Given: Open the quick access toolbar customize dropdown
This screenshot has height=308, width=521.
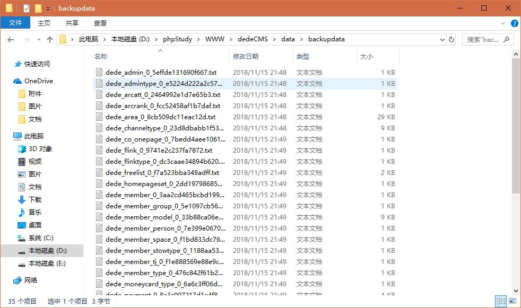Looking at the screenshot, I should (48, 8).
